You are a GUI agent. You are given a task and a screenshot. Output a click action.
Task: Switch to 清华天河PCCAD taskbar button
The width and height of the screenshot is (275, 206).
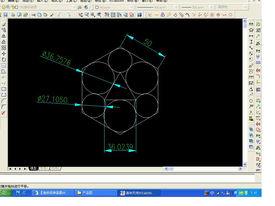coord(139,193)
